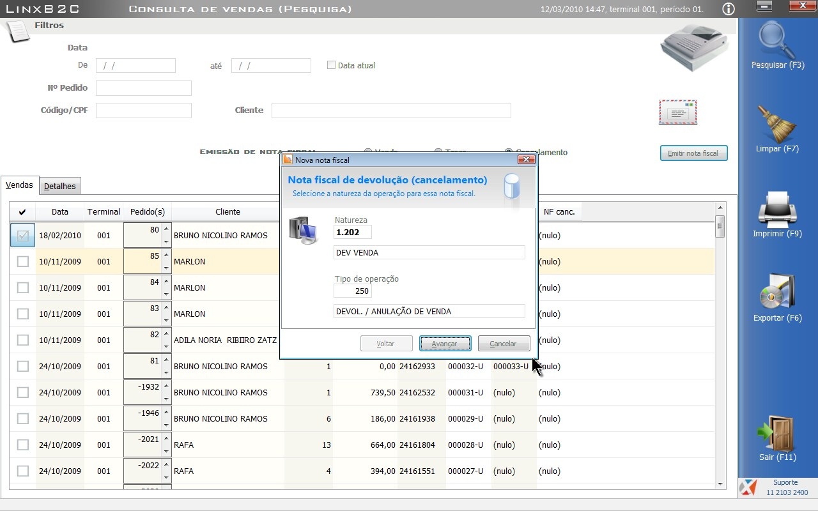Screen dimensions: 818x511
Task: Select the Vendas tab
Action: coord(19,185)
